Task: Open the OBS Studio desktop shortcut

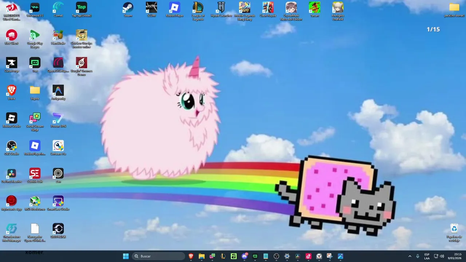Action: (x=11, y=148)
